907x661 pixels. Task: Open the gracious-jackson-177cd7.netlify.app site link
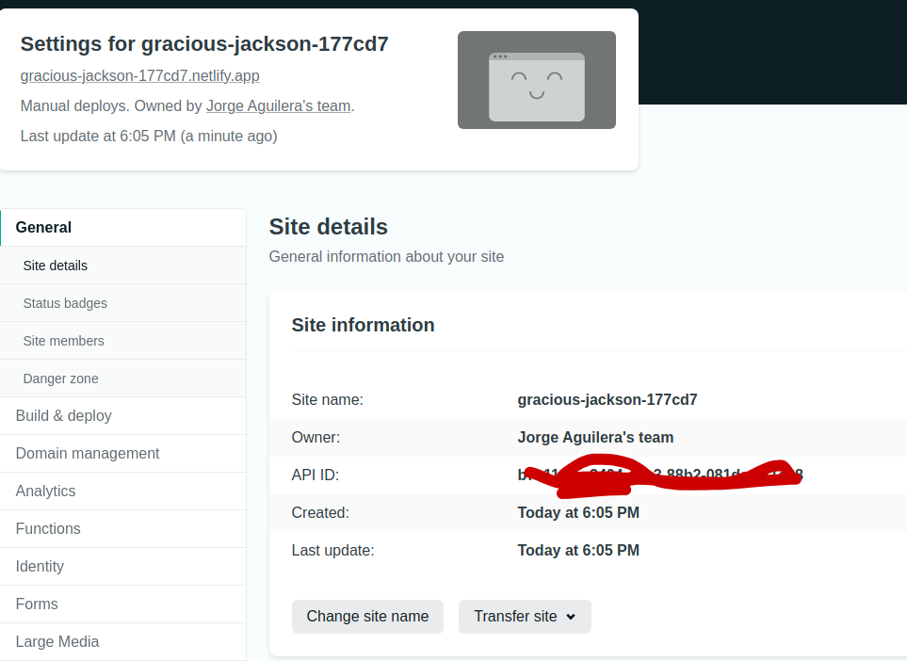click(x=139, y=75)
